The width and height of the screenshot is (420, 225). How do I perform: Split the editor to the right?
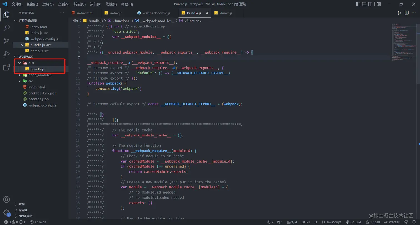click(407, 13)
